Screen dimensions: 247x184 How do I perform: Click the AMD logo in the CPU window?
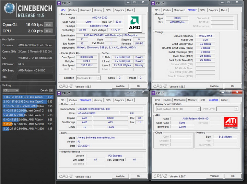click(135, 24)
